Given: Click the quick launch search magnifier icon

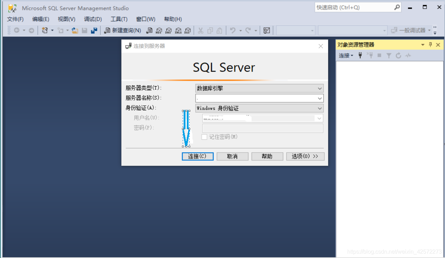Looking at the screenshot, I should point(397,7).
